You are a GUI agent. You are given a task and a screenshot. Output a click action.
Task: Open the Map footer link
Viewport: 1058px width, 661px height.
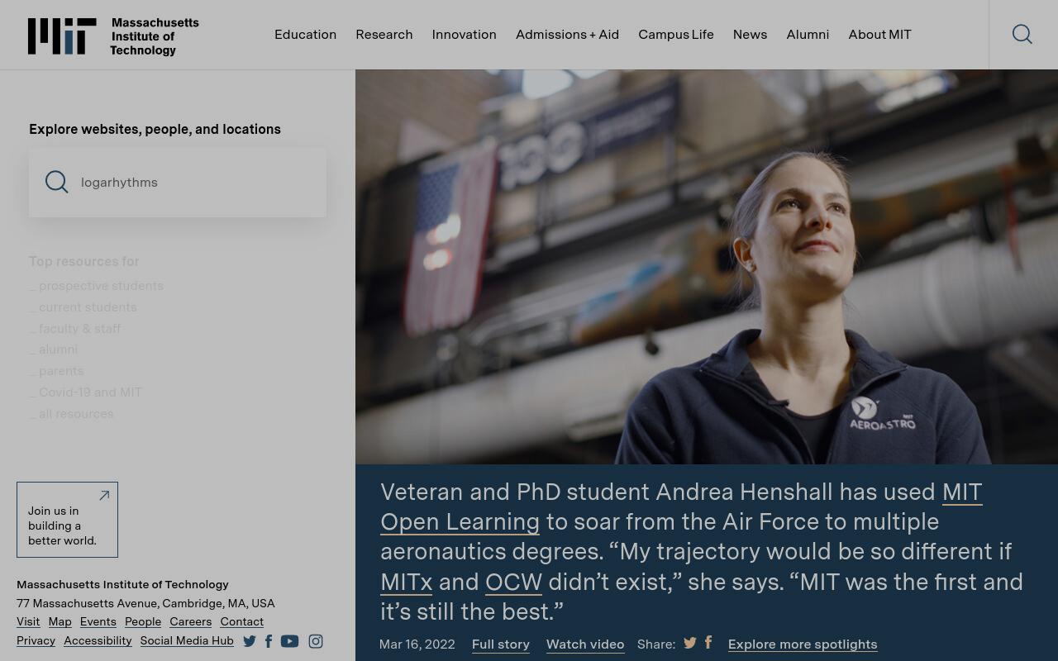pos(60,621)
